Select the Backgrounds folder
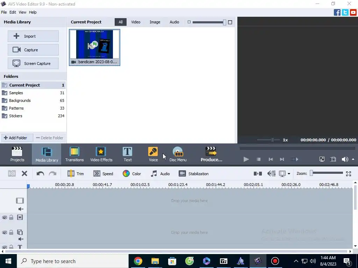This screenshot has height=268, width=358. [x=33, y=100]
